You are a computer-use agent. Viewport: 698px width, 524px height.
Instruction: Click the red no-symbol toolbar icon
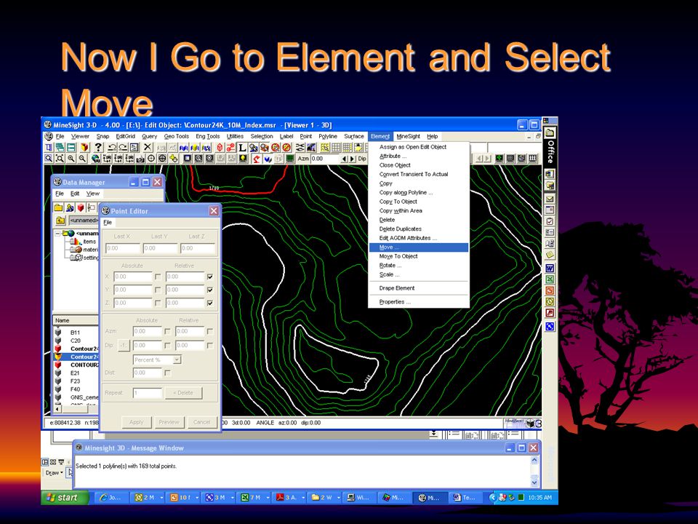[286, 148]
